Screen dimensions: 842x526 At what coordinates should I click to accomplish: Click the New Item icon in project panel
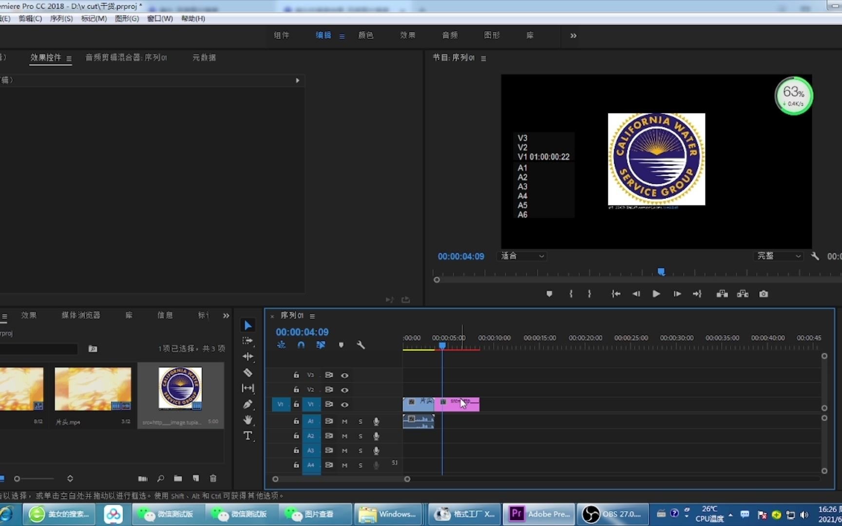pyautogui.click(x=196, y=478)
